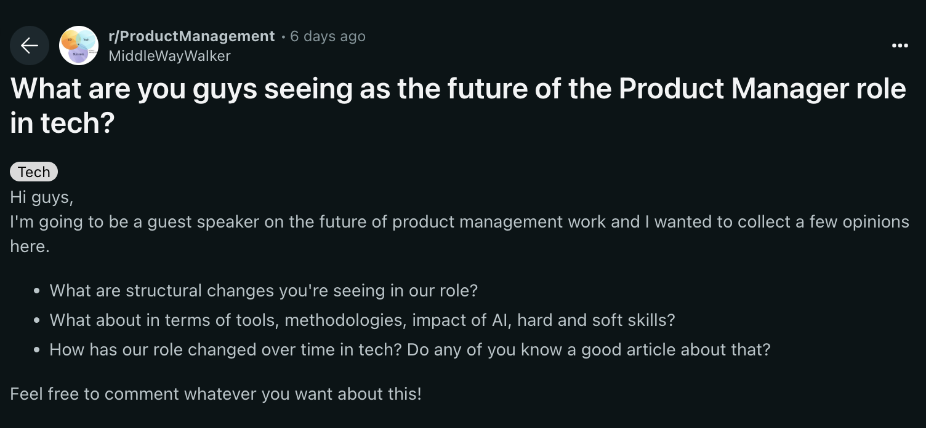Filter by the Tech flair tag
Screen dimensions: 926x428
click(x=34, y=172)
